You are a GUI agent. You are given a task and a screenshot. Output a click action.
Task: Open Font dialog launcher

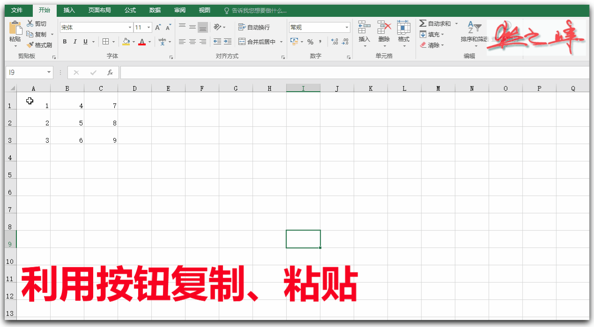click(x=171, y=57)
